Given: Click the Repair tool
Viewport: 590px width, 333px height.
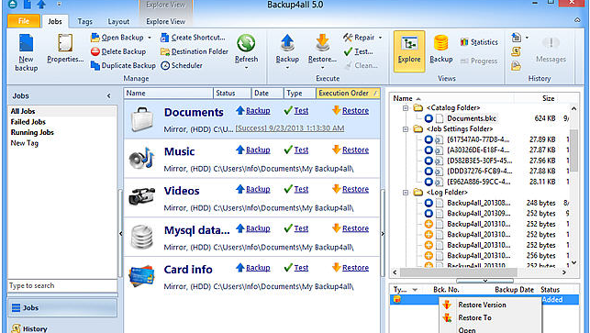Looking at the screenshot, I should coord(359,38).
